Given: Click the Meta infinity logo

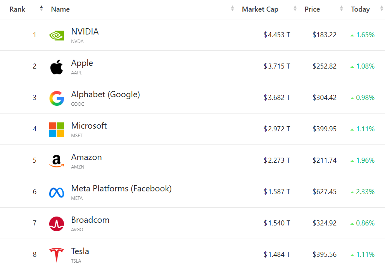Looking at the screenshot, I should [57, 193].
